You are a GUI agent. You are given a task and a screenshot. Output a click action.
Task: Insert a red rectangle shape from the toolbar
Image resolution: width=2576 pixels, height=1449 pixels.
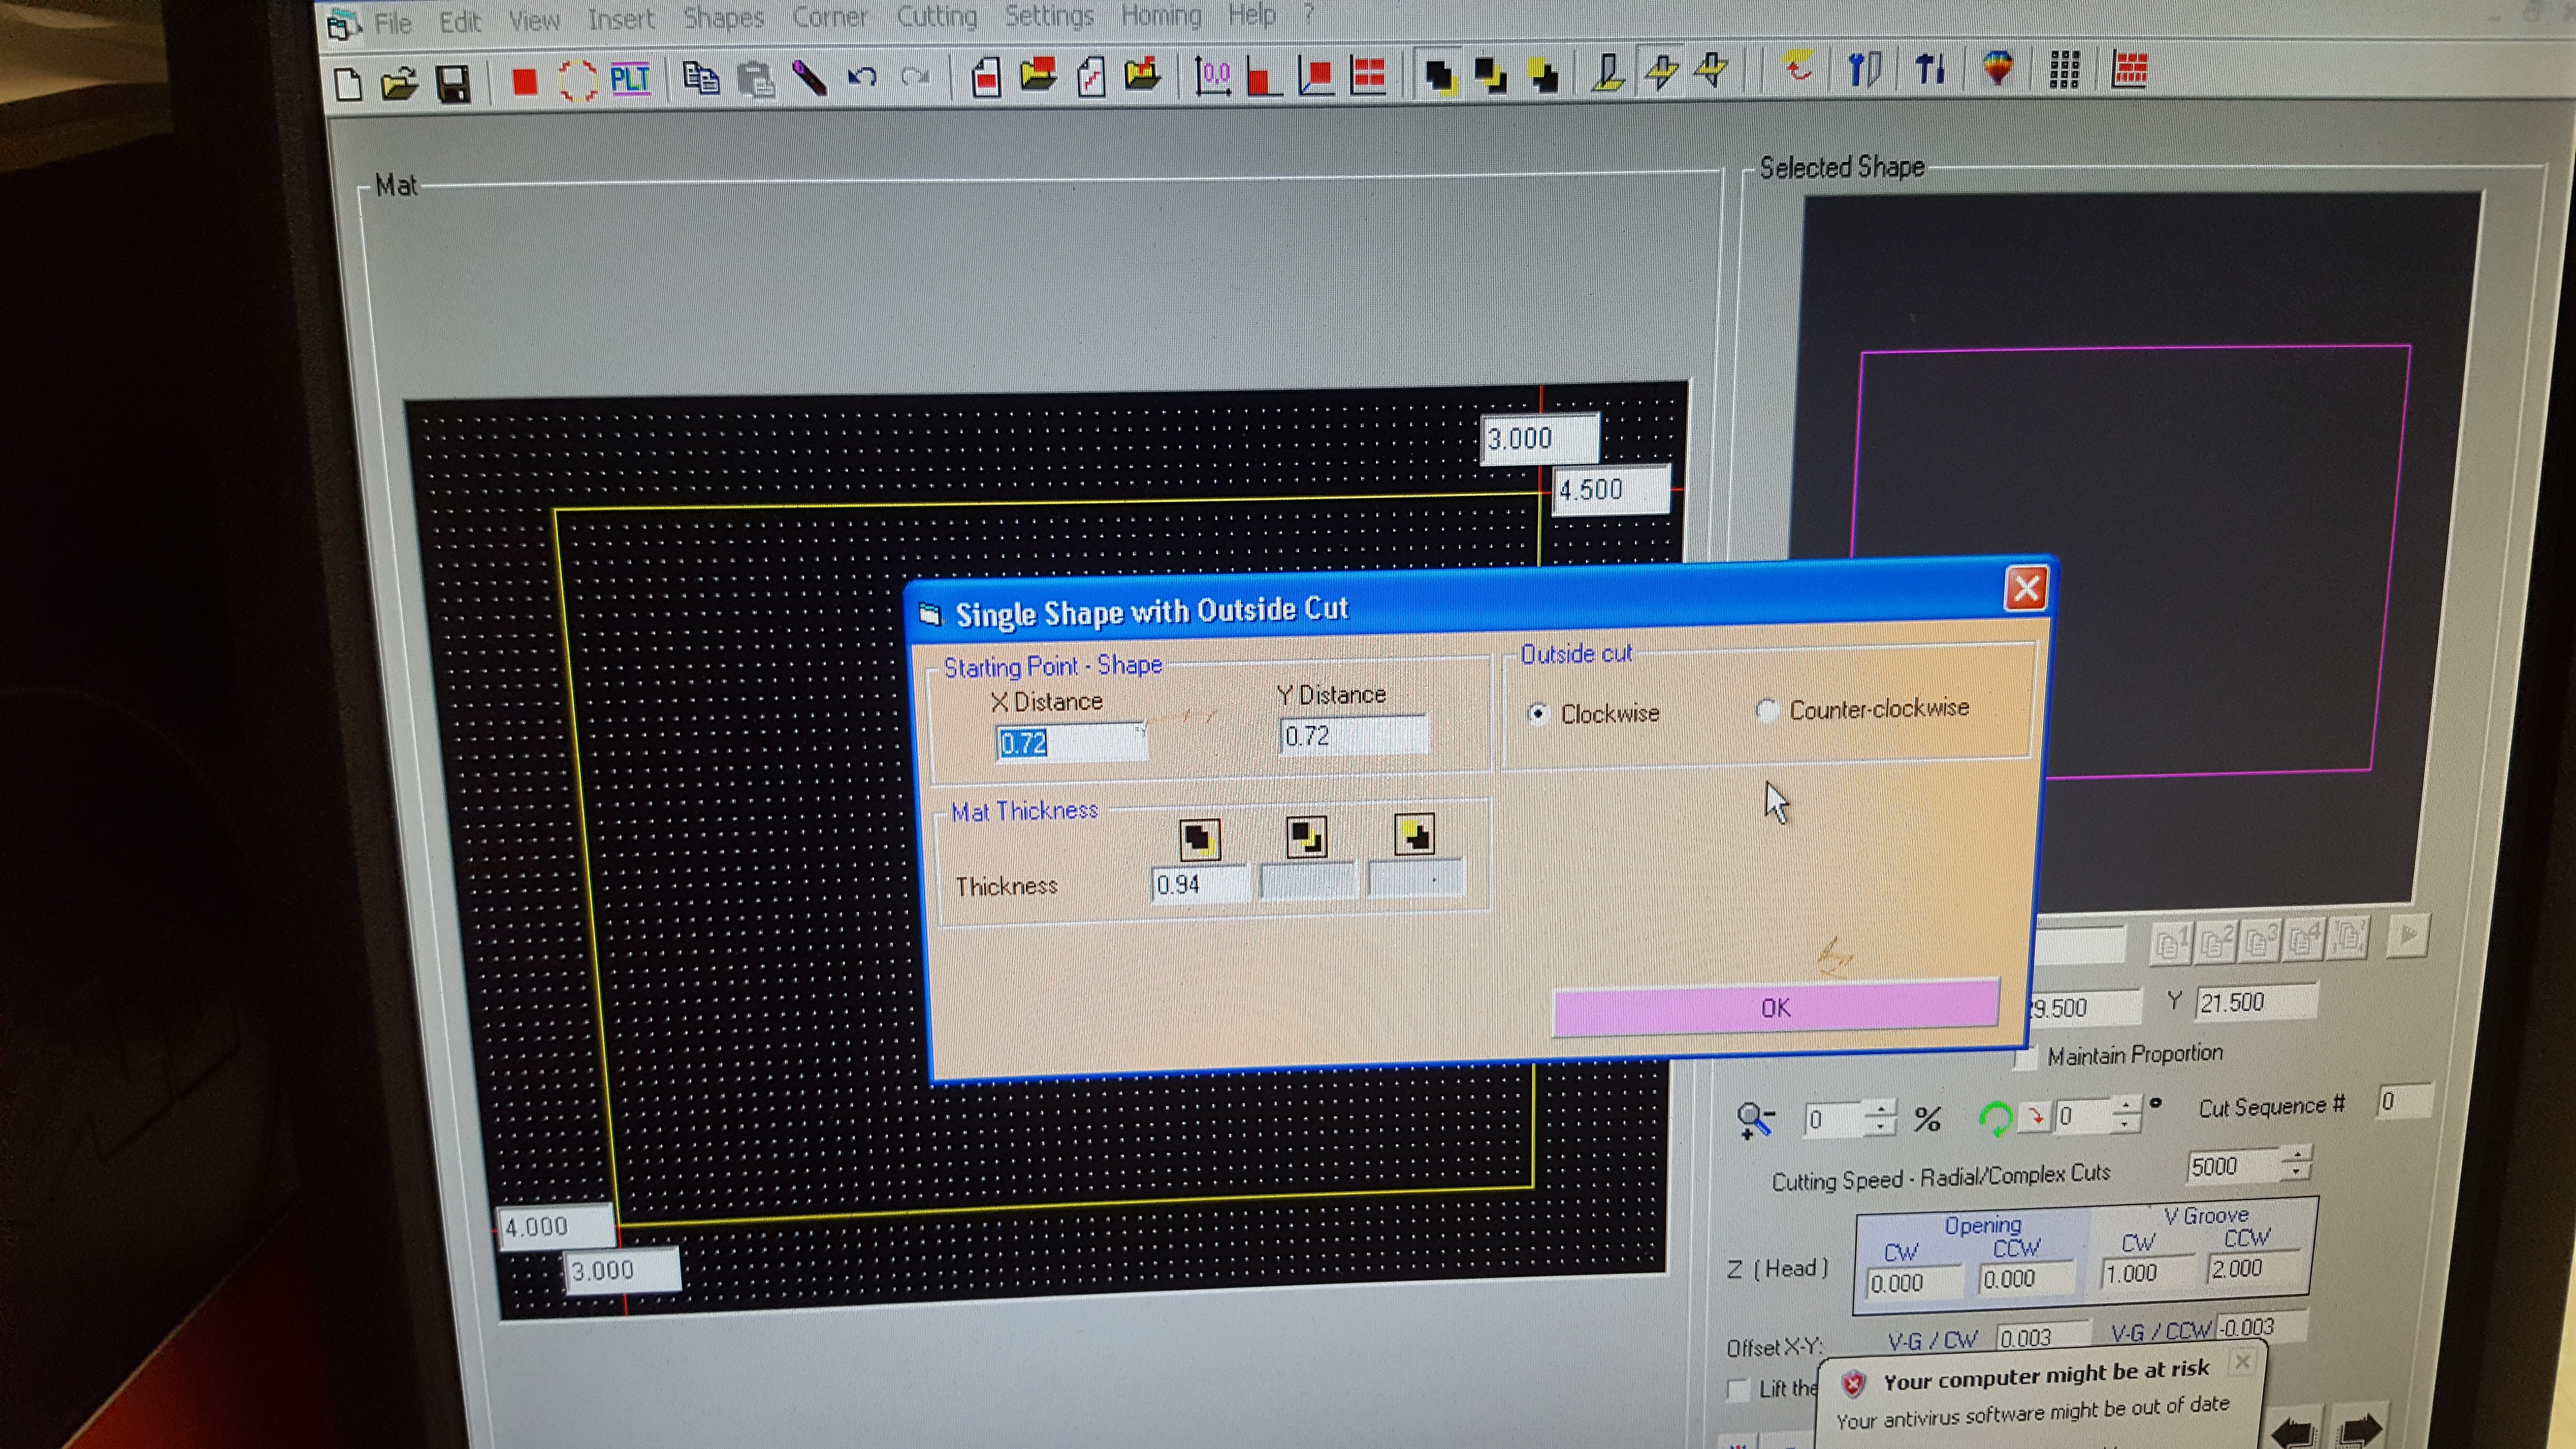[x=524, y=82]
